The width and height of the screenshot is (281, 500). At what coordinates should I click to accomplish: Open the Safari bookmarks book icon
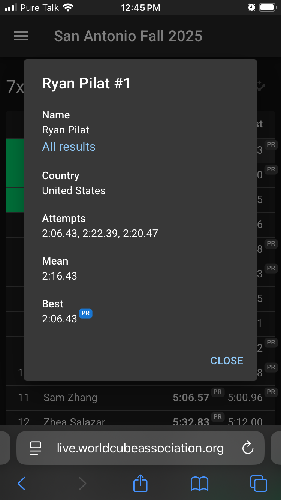click(199, 484)
